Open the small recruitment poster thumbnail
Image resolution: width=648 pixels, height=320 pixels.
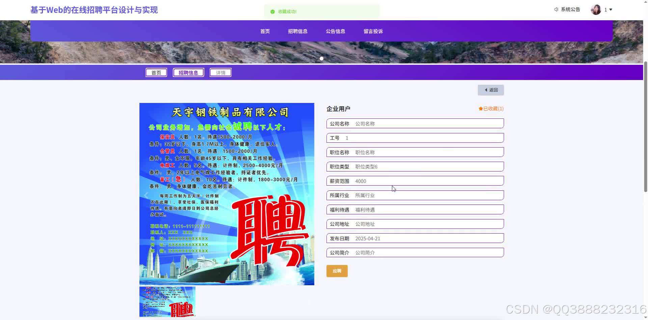(x=167, y=301)
